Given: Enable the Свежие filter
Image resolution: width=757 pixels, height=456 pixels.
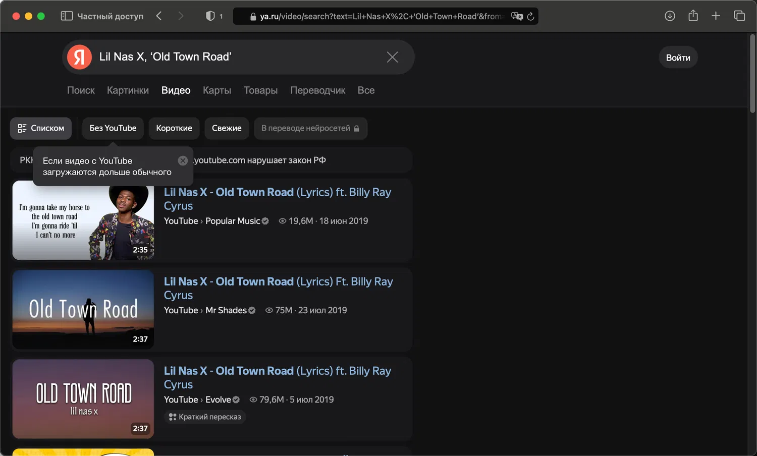Looking at the screenshot, I should point(227,128).
